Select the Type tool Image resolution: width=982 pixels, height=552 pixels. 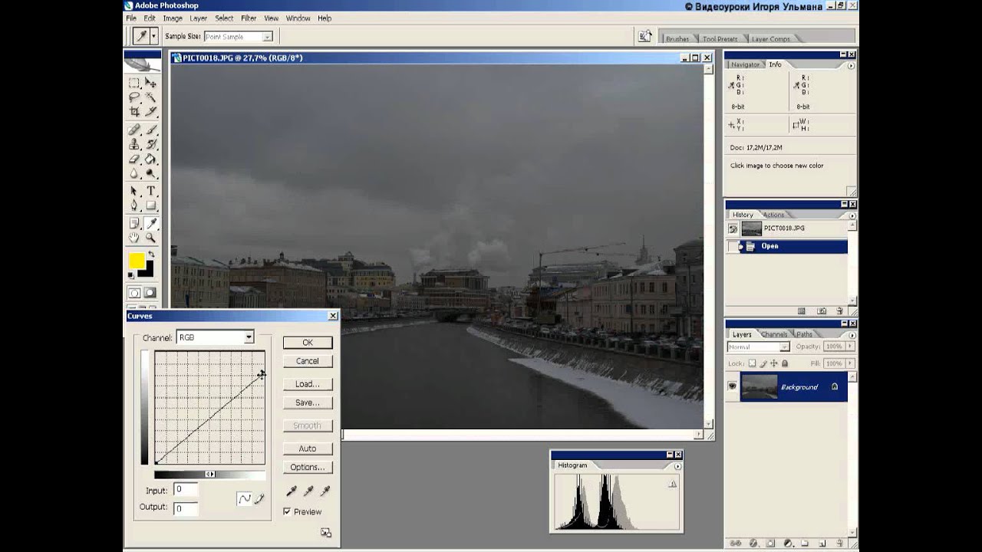point(150,192)
